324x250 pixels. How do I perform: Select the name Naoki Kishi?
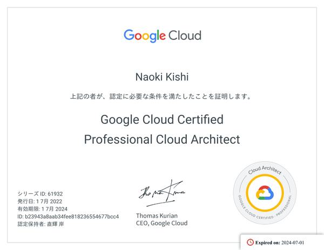tap(162, 77)
